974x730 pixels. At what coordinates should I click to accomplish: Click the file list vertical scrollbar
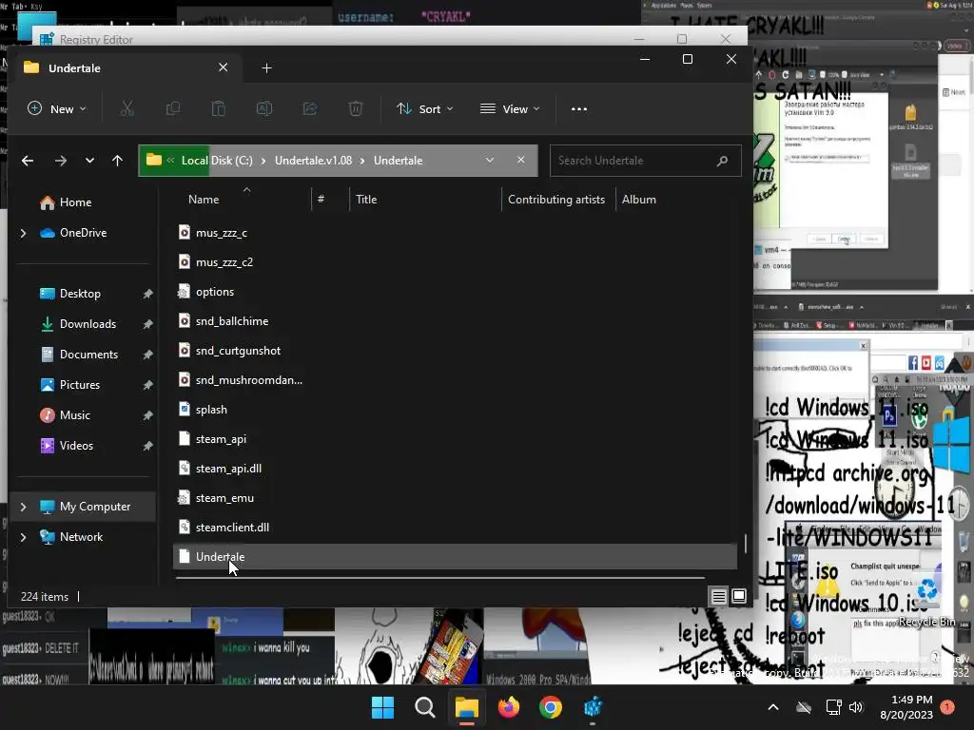[x=746, y=544]
